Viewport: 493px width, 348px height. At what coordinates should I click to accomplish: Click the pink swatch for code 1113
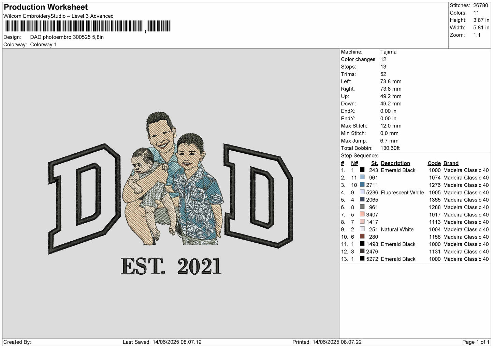click(x=362, y=222)
